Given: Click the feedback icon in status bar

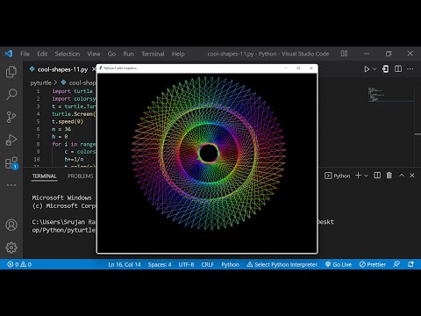Looking at the screenshot, I should [x=396, y=264].
